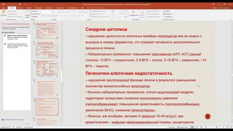Image resolution: width=233 pixels, height=131 pixels.
Task: Click the Копировать (Copy) command
Action: (12, 14)
